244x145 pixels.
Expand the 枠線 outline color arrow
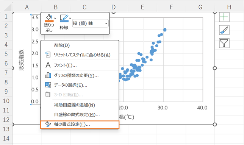tap(70, 18)
